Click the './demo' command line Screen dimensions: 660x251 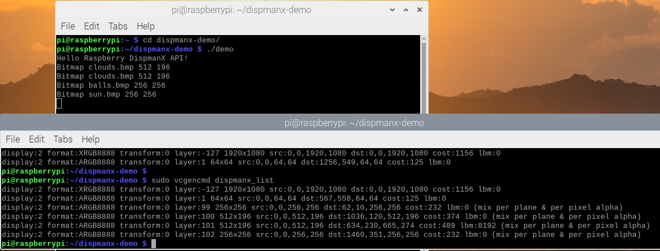click(145, 49)
